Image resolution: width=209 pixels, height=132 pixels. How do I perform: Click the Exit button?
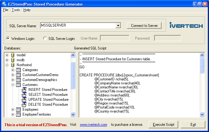(x=193, y=125)
